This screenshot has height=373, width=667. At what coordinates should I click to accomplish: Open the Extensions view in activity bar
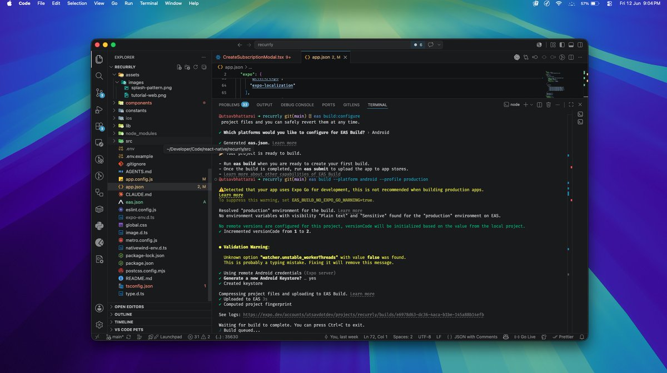pyautogui.click(x=99, y=126)
